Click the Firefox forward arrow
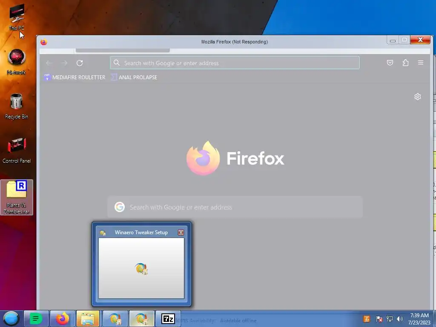Image resolution: width=436 pixels, height=327 pixels. click(64, 63)
